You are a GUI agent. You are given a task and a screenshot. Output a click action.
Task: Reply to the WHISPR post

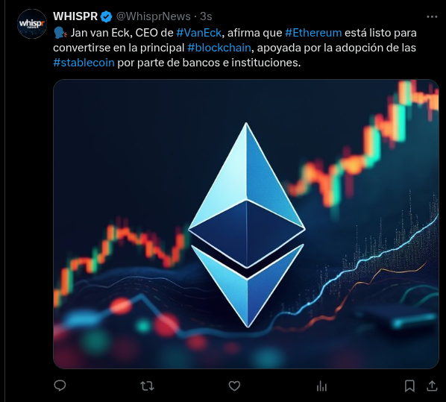click(60, 386)
